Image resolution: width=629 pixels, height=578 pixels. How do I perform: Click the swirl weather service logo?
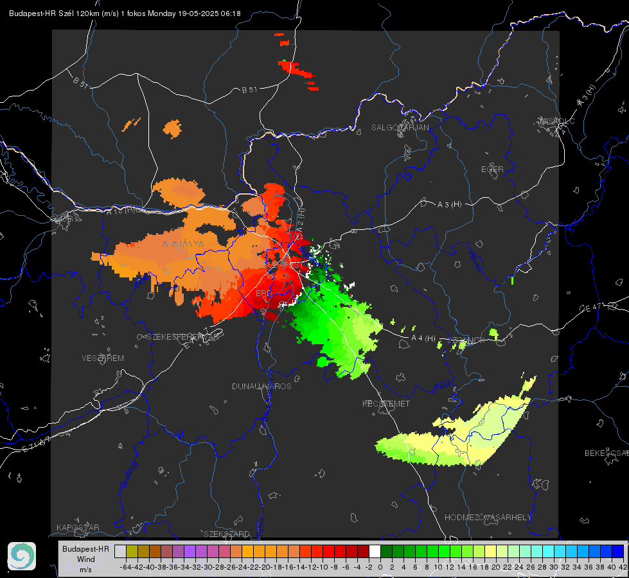coord(22,556)
